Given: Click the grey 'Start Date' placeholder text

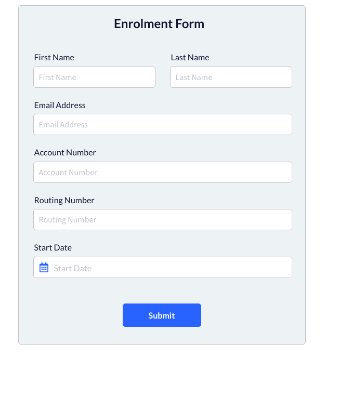Looking at the screenshot, I should (73, 268).
